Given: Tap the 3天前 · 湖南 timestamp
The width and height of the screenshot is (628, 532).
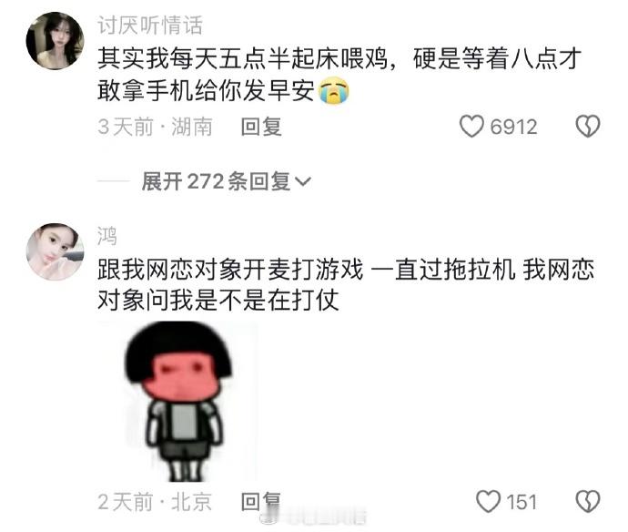Looking at the screenshot, I should pyautogui.click(x=155, y=127).
